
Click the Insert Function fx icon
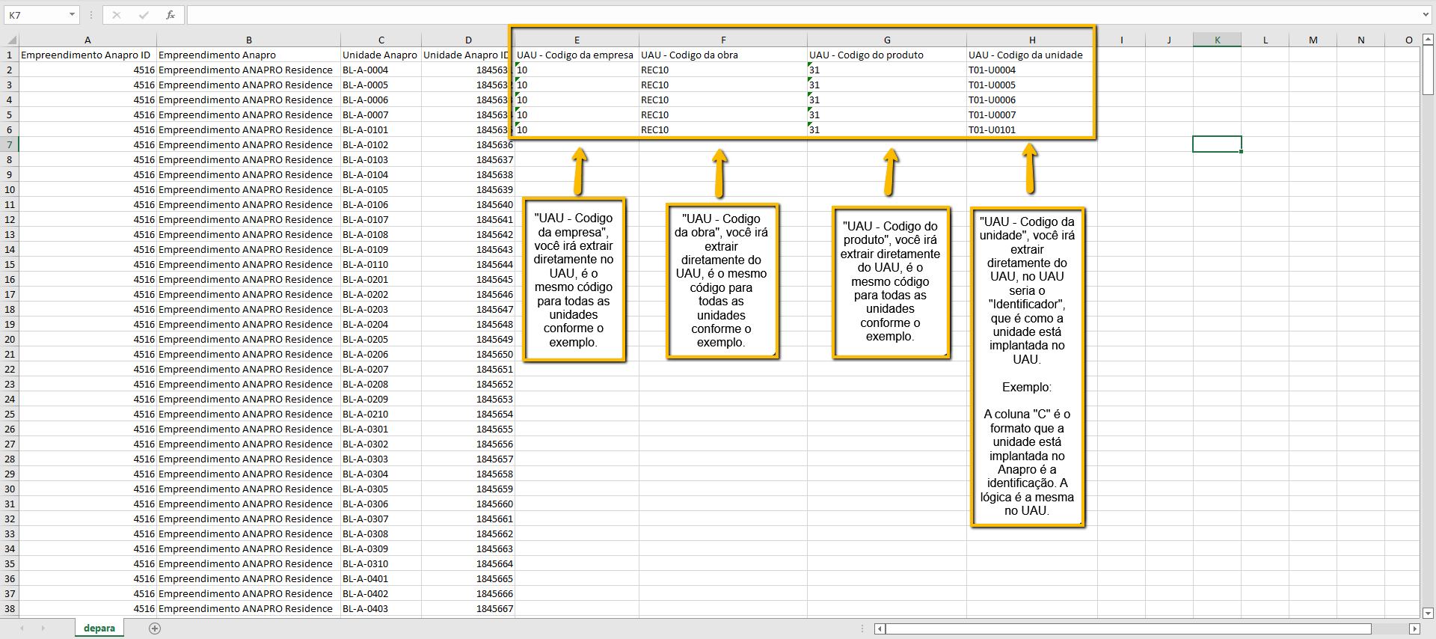click(x=171, y=15)
